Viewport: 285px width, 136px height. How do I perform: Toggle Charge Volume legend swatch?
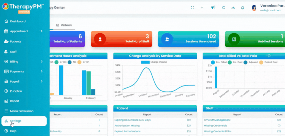point(145,62)
